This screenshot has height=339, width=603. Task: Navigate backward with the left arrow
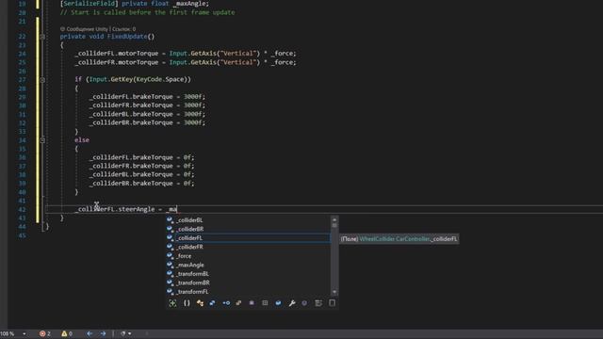click(90, 333)
